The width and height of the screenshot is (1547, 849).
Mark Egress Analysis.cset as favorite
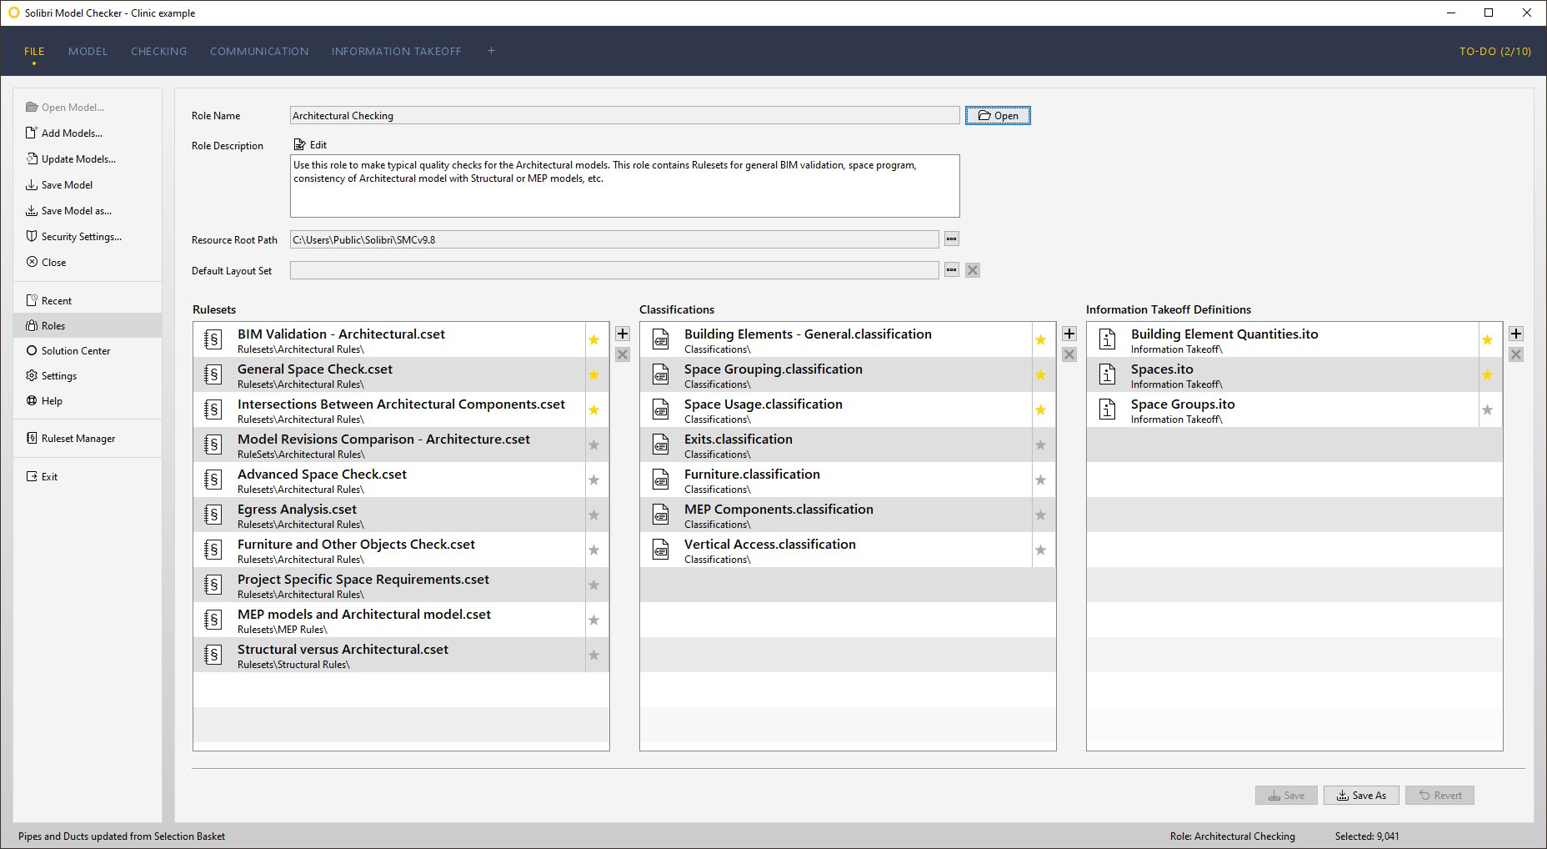pyautogui.click(x=594, y=515)
